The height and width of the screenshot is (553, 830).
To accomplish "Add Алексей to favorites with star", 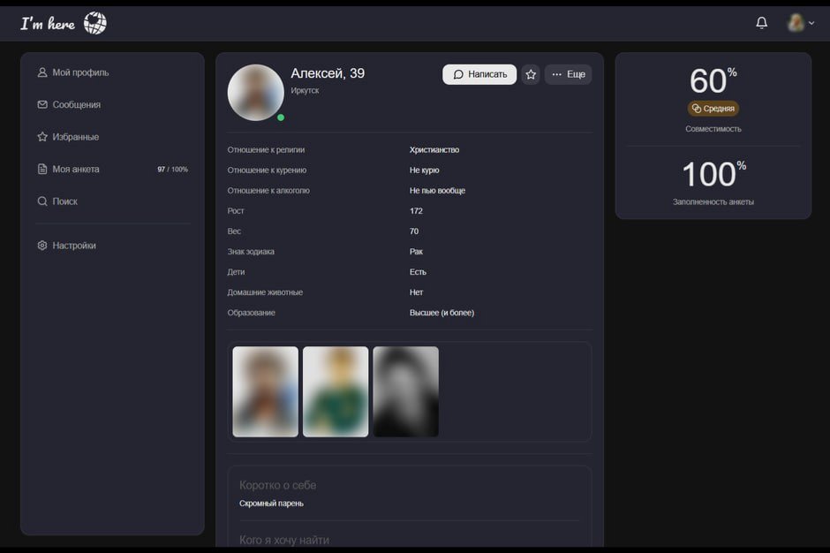I will pyautogui.click(x=531, y=75).
